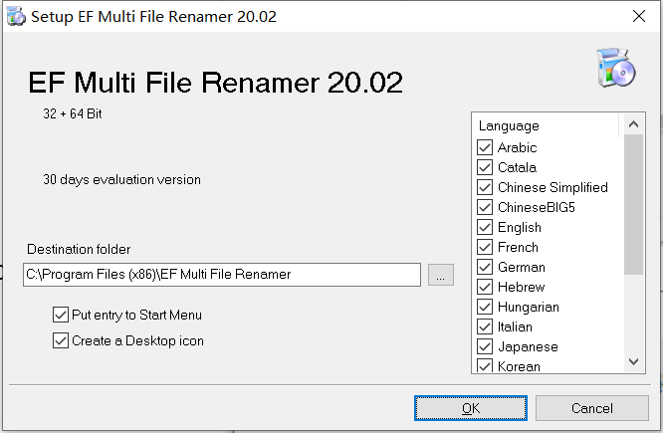Image resolution: width=663 pixels, height=433 pixels.
Task: Click the installer icon in the title bar
Action: [x=16, y=17]
